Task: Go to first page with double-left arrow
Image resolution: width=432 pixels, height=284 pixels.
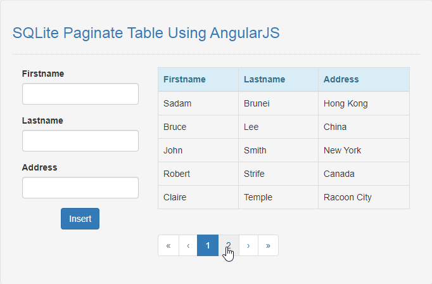Action: (168, 245)
